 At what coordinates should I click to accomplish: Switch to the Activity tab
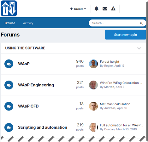[28, 23]
